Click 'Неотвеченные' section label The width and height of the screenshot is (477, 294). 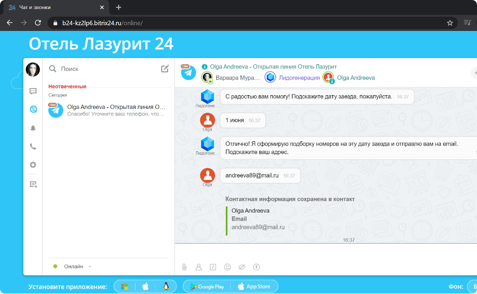[67, 87]
